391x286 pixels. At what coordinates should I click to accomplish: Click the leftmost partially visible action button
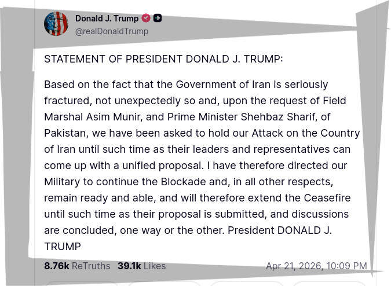tap(81, 284)
